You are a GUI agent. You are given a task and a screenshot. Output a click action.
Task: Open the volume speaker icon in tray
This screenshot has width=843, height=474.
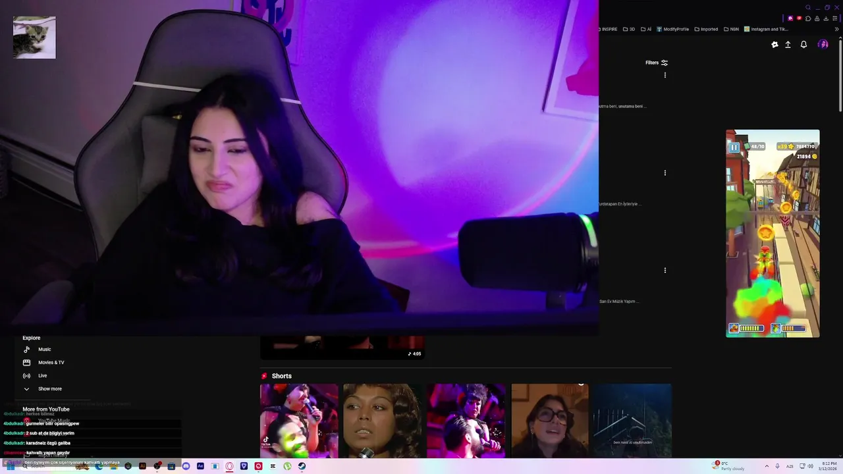pos(810,466)
